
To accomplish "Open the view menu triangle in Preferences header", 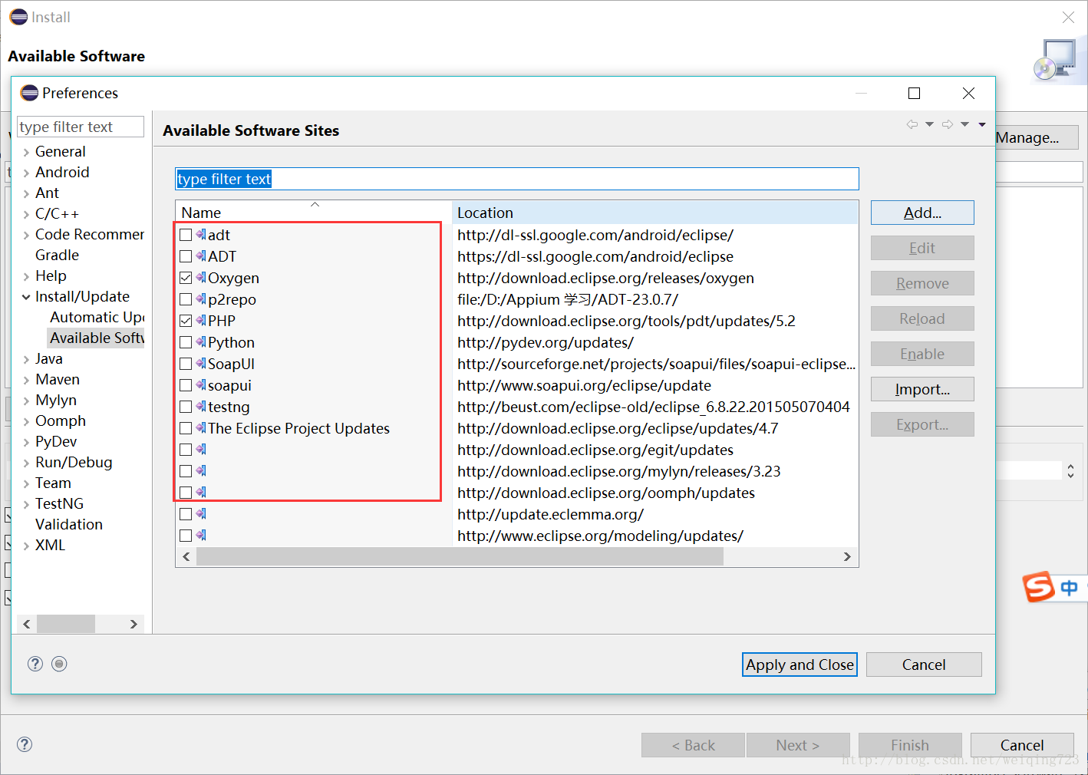I will 982,124.
